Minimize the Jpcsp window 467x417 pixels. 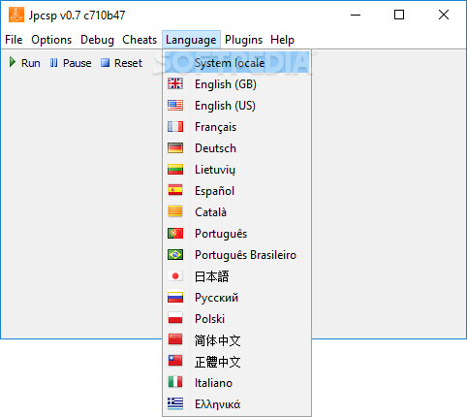356,15
